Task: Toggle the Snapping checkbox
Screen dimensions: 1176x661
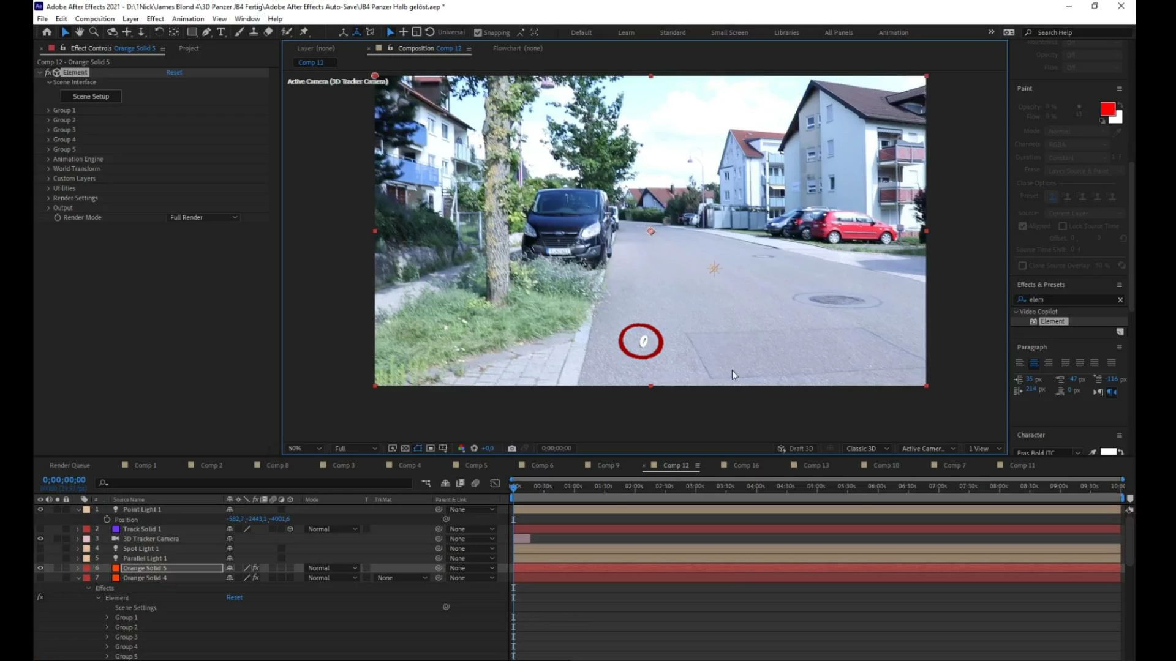Action: click(x=478, y=32)
